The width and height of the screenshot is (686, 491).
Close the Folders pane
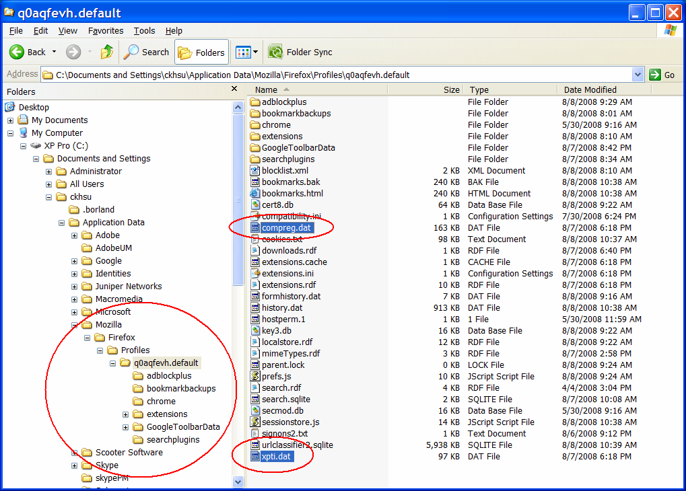pos(234,89)
